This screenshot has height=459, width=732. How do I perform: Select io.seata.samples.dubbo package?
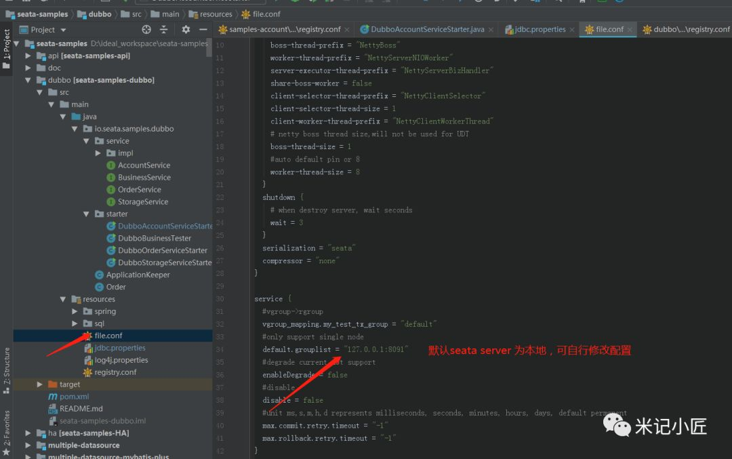click(134, 129)
